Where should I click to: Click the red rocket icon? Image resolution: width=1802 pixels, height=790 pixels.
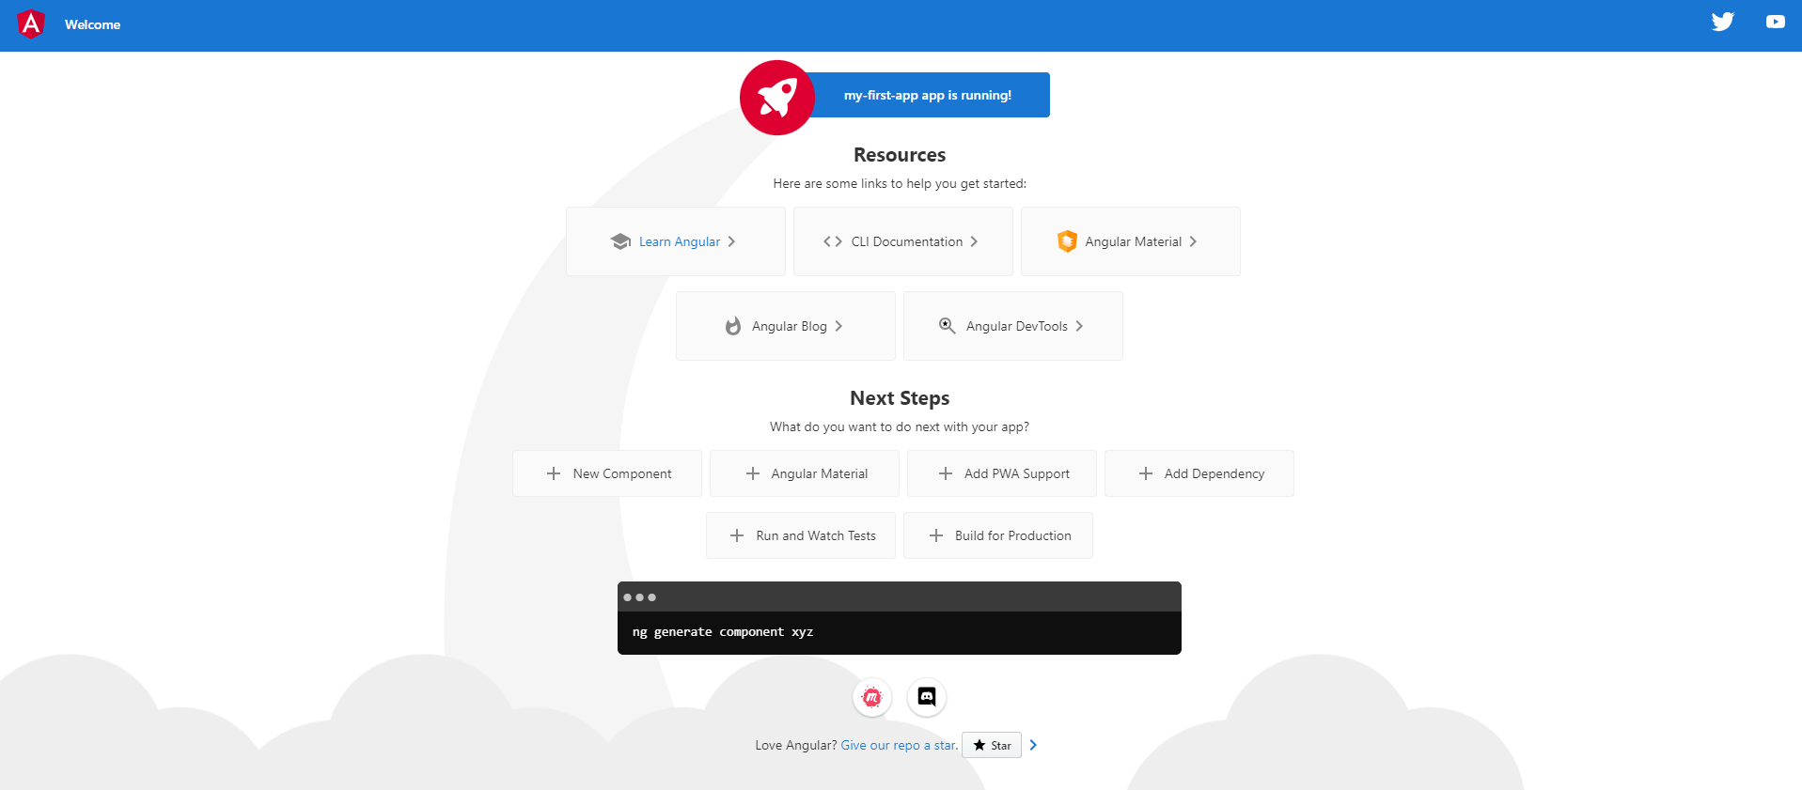(776, 98)
